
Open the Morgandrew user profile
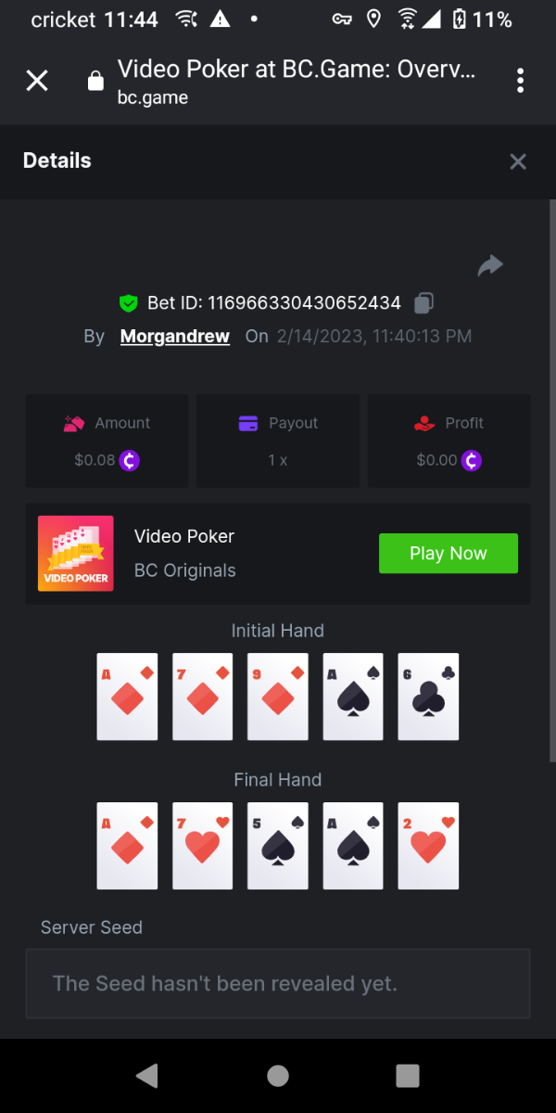(175, 336)
